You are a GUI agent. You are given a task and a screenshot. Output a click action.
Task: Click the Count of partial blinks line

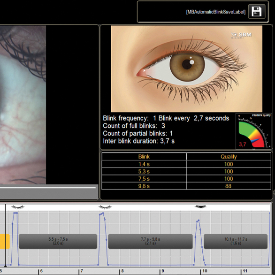pos(138,133)
